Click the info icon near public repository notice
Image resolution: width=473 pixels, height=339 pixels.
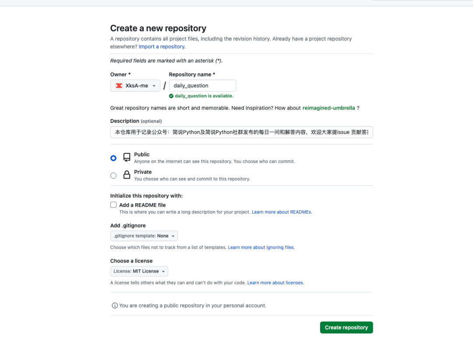click(x=114, y=305)
